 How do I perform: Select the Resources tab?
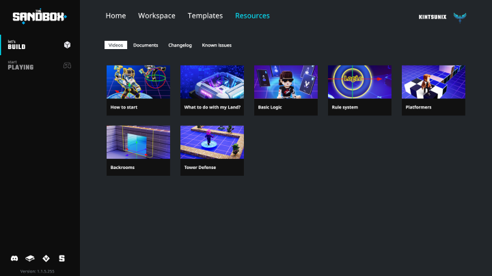coord(252,16)
